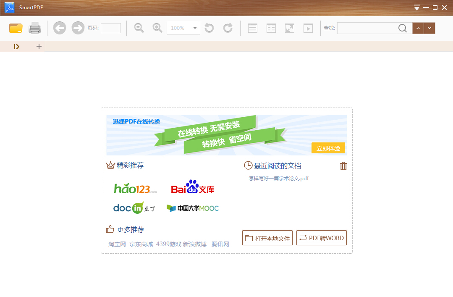This screenshot has height=297, width=453.
Task: Open file using the folder icon
Action: click(x=16, y=28)
